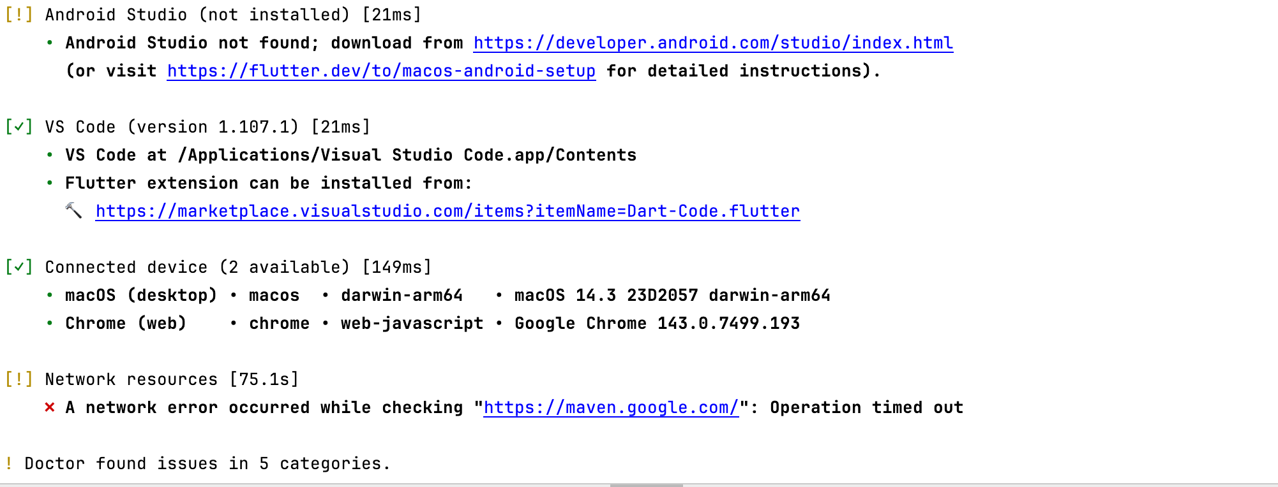
Task: Click 'for detailed instructions).' text
Action: click(744, 71)
